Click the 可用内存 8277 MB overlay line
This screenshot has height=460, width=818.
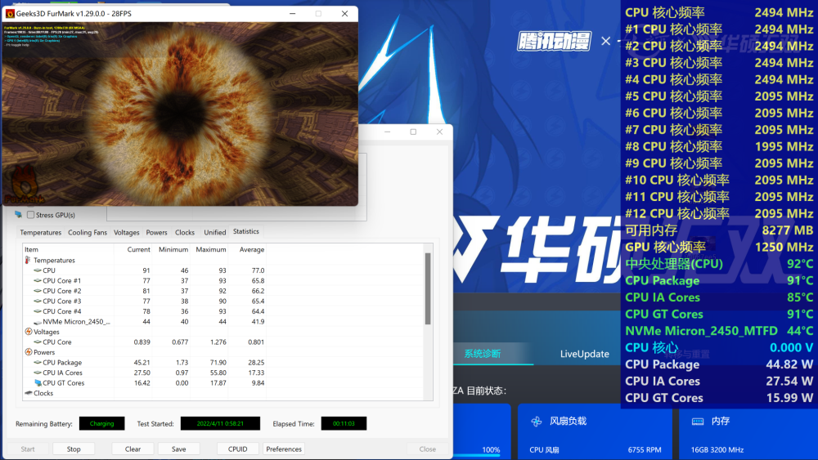tap(719, 230)
